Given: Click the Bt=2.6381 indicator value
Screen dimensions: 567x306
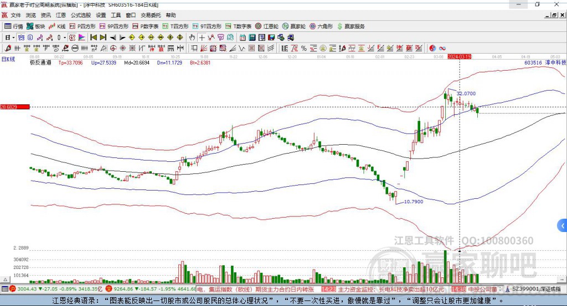Looking at the screenshot, I should [200, 62].
